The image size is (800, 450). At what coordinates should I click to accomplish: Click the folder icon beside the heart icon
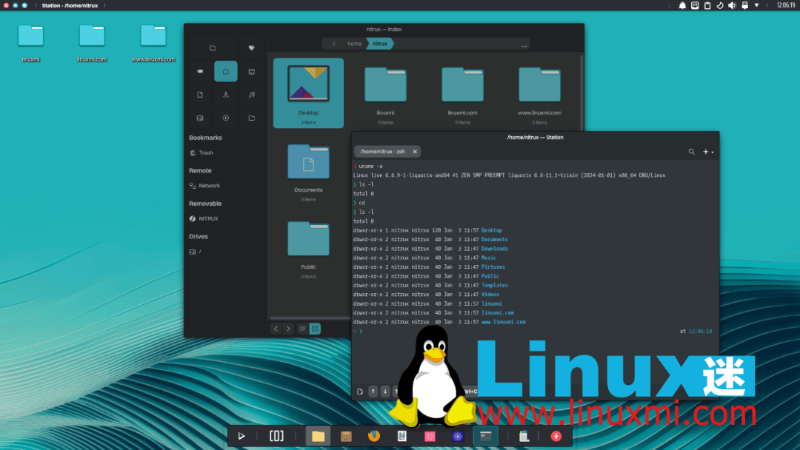click(x=213, y=48)
